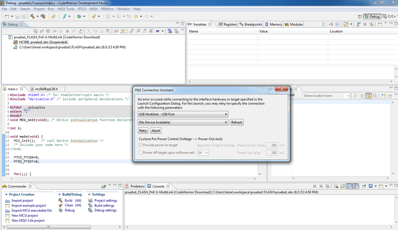Click the Pin Console icon
The height and width of the screenshot is (230, 398).
click(364, 186)
